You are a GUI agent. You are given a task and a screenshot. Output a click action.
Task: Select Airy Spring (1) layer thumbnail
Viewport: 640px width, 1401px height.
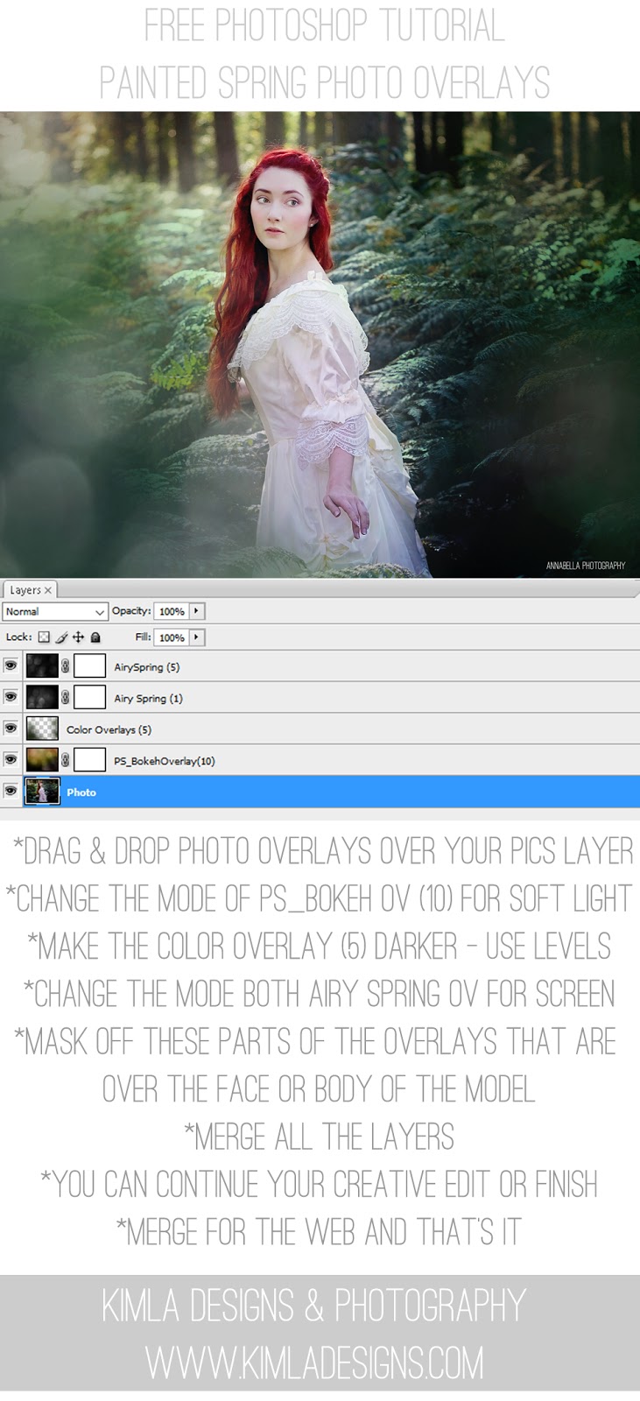[42, 698]
